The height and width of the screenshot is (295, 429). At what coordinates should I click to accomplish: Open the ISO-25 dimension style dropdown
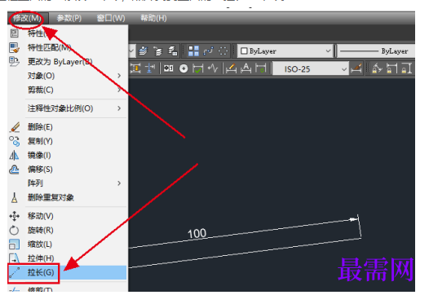click(x=311, y=69)
